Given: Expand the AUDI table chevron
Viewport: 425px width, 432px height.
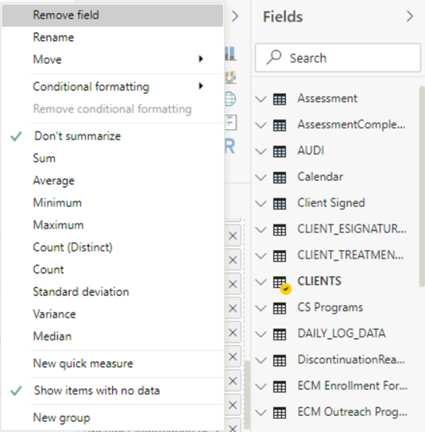Looking at the screenshot, I should coord(261,151).
